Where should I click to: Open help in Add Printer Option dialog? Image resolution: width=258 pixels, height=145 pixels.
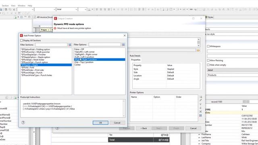coord(23,122)
